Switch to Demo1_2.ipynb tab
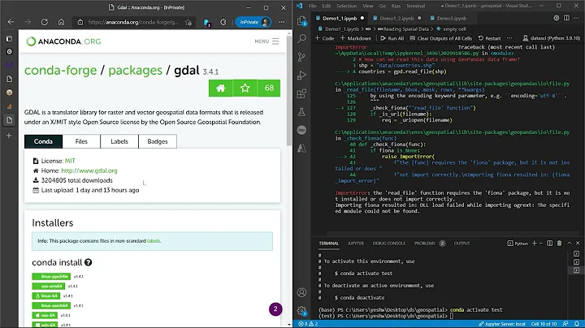This screenshot has height=328, width=585. 396,18
